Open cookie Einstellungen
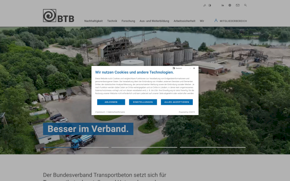Screen dimensions: 290x181 tap(143, 102)
